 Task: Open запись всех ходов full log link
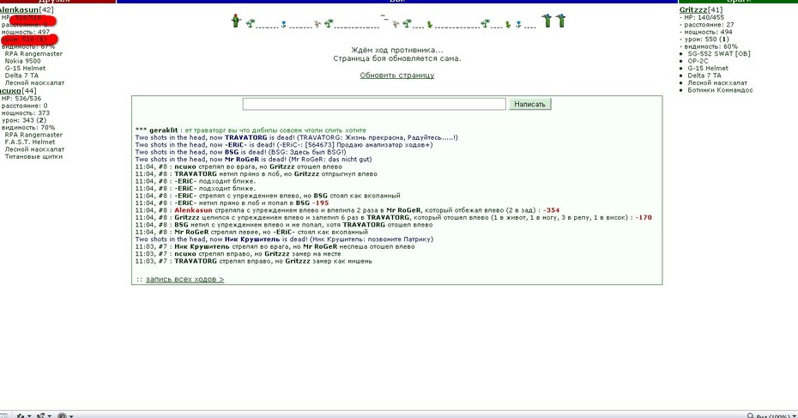(184, 280)
